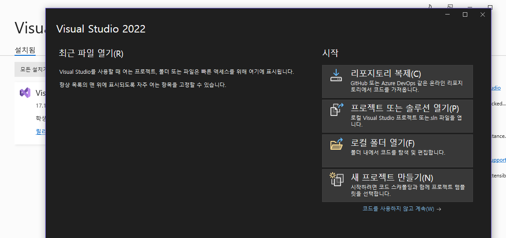The height and width of the screenshot is (238, 506).
Task: Continue without code via 코드를 사용하지 않고 계속(W)
Action: pos(402,209)
